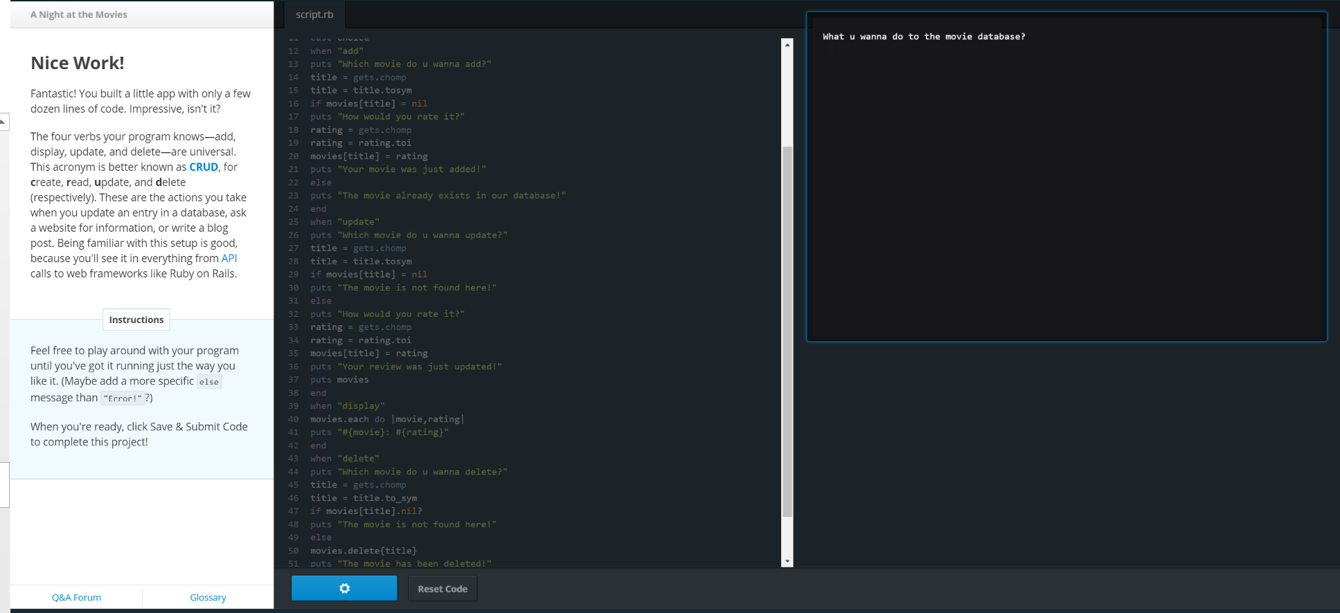Open the CRUD link

(x=204, y=167)
